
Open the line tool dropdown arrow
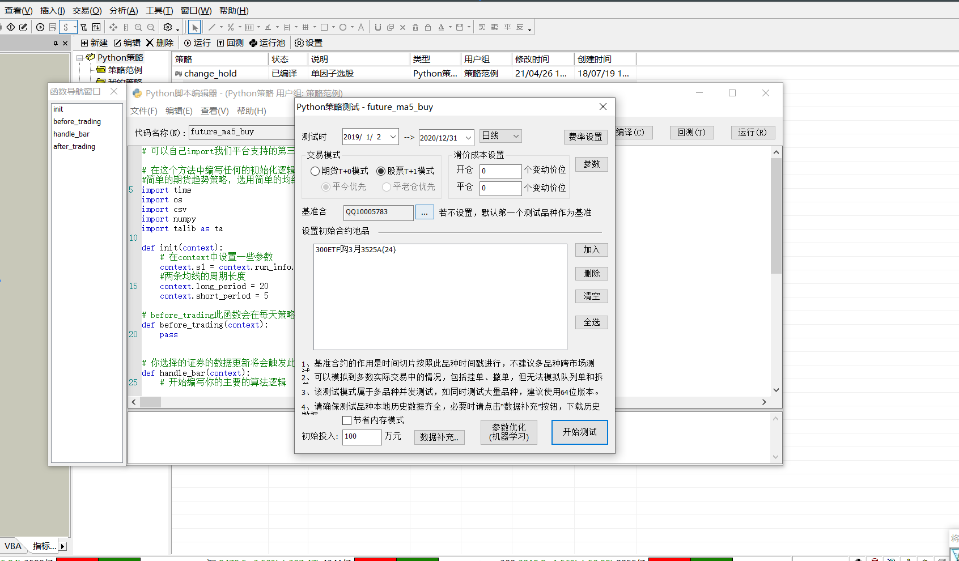click(x=221, y=27)
